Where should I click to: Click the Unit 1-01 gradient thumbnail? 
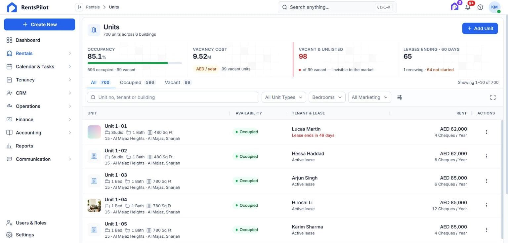click(x=94, y=132)
